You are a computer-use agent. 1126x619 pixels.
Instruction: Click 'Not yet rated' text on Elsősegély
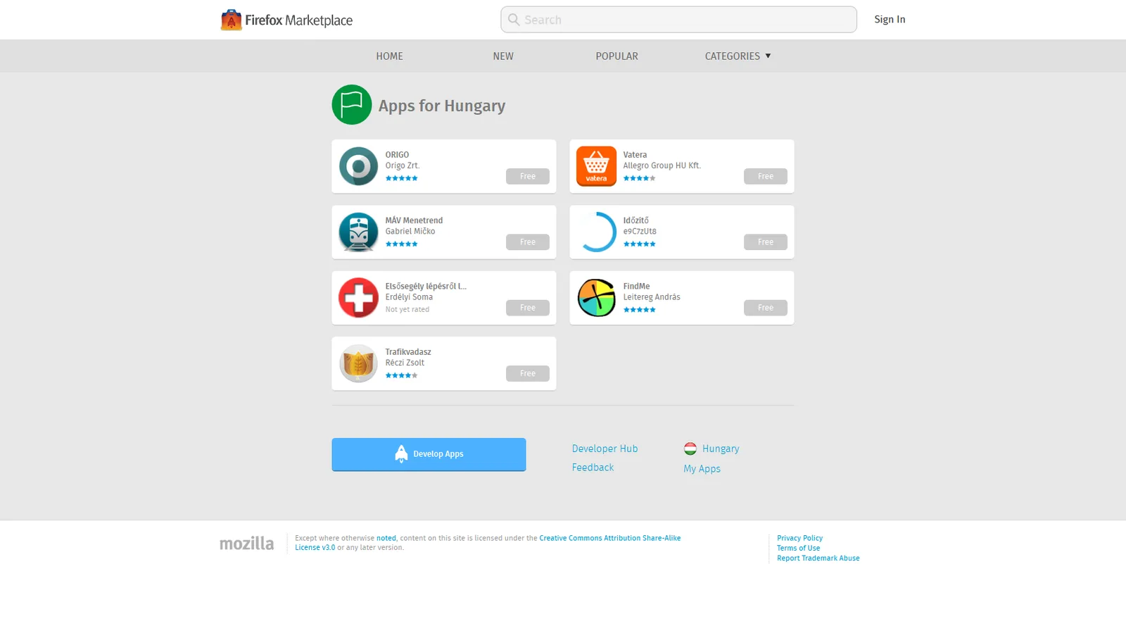[x=407, y=310]
